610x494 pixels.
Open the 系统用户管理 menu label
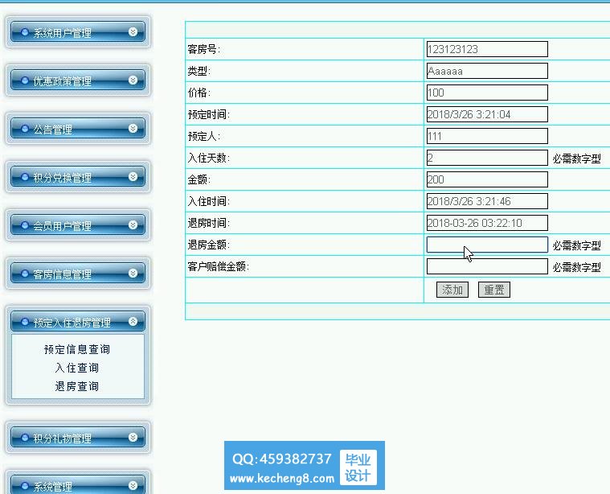point(62,33)
